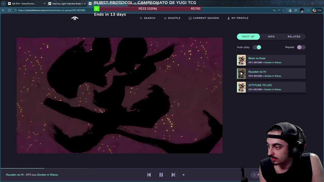Viewport: 324px width, 182px height.
Task: Play ATTITUDE TO LIFE ED1 from playlist
Action: click(271, 87)
